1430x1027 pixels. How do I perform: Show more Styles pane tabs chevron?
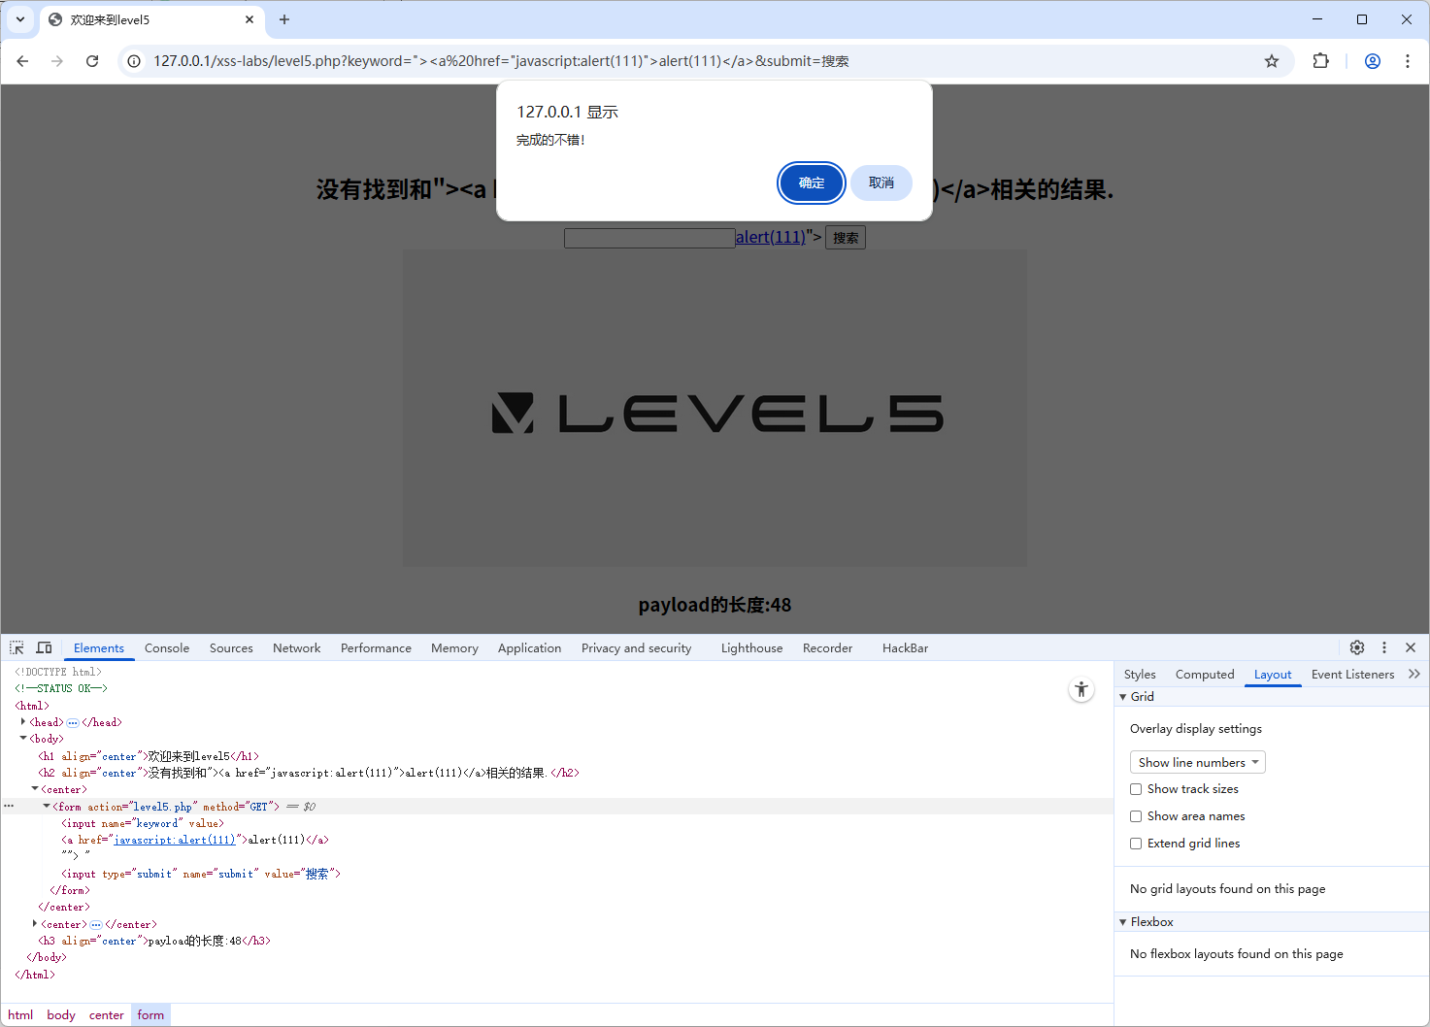[x=1414, y=674]
